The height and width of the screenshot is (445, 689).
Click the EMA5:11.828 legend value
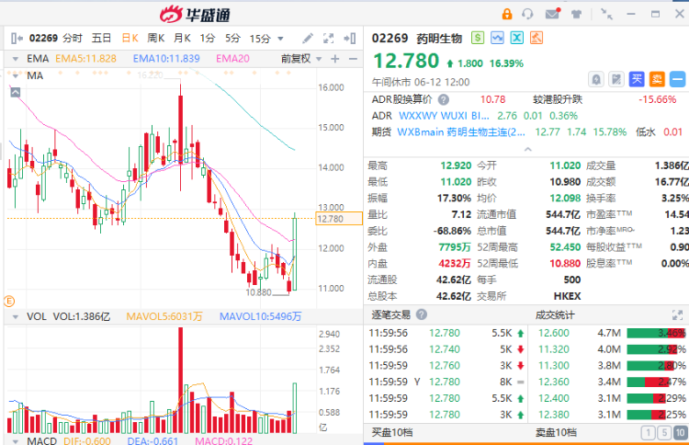tap(85, 59)
